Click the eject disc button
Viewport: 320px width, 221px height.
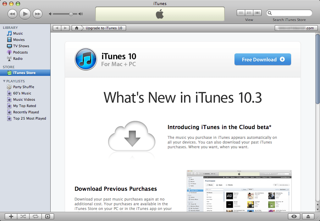(308, 217)
